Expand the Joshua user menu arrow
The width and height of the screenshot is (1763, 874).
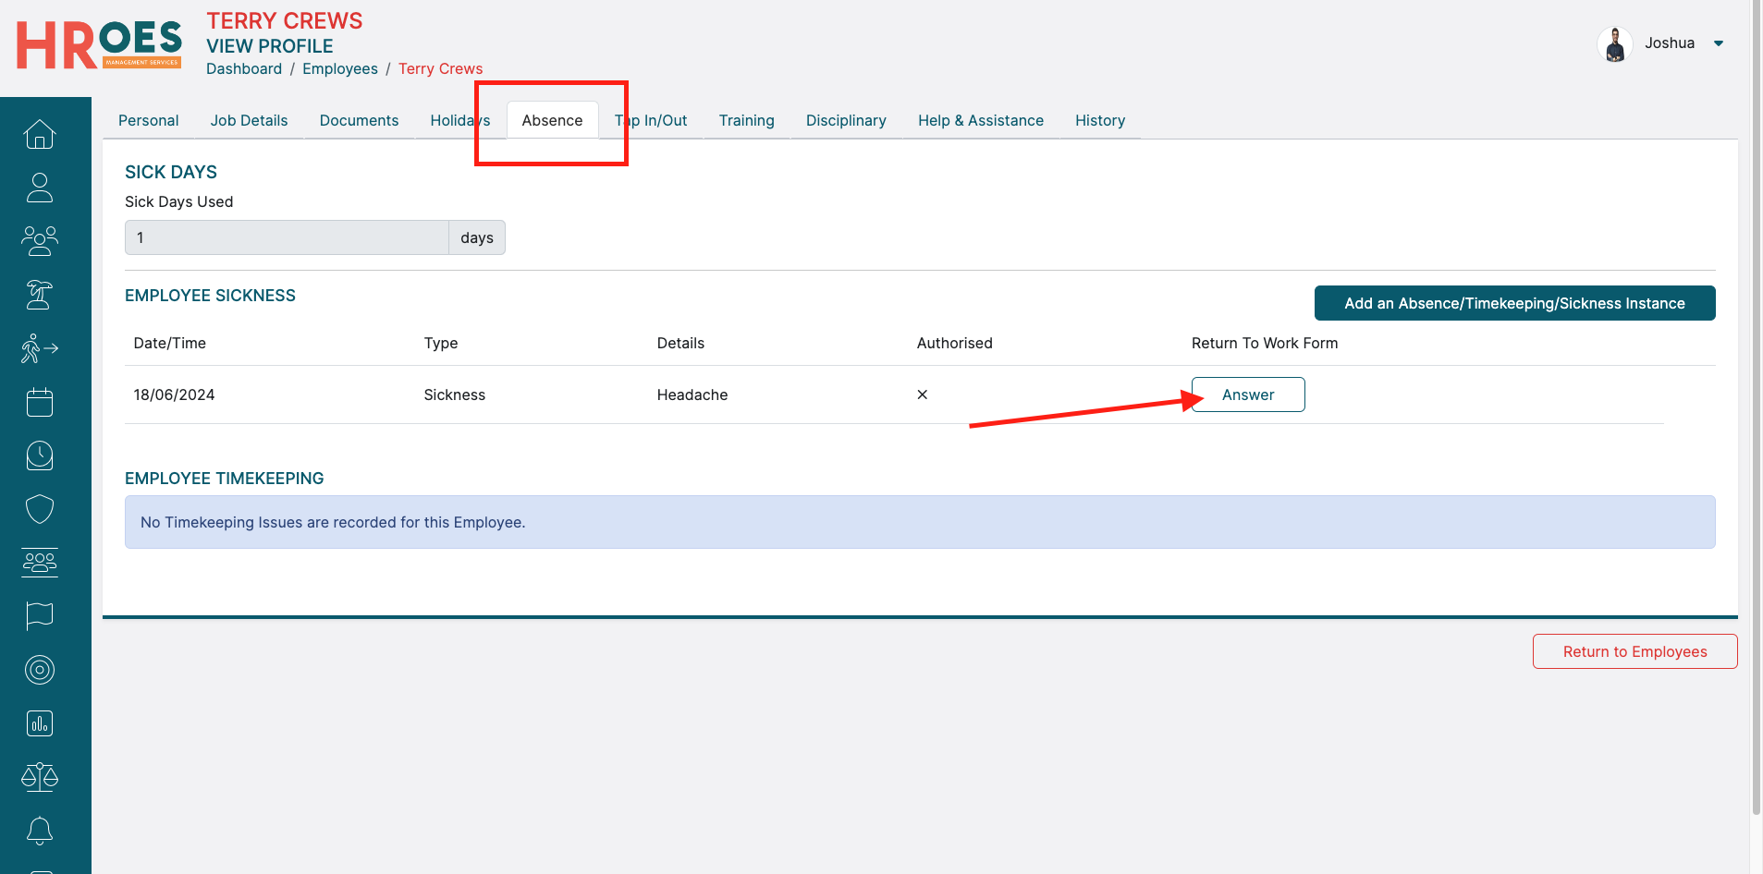pos(1719,43)
